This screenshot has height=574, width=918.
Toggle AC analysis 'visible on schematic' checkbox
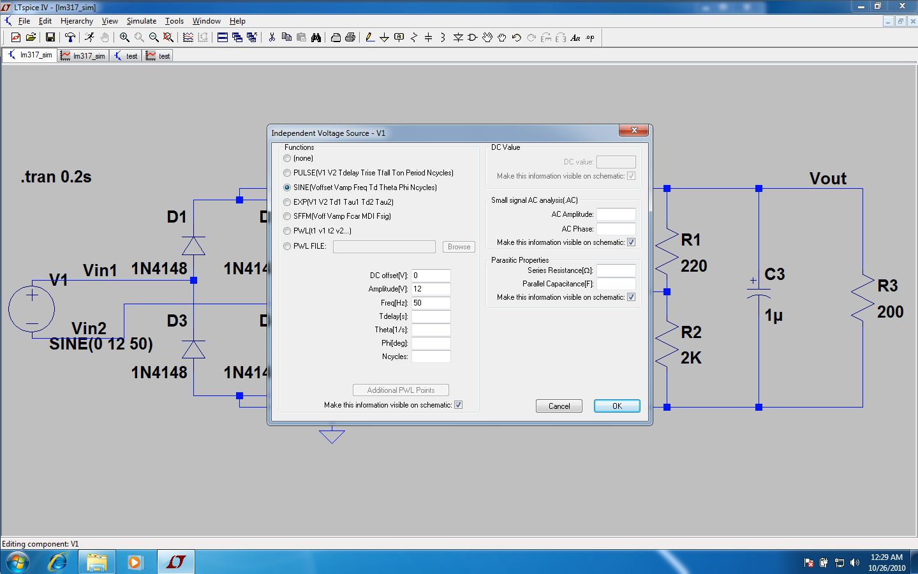tap(631, 242)
